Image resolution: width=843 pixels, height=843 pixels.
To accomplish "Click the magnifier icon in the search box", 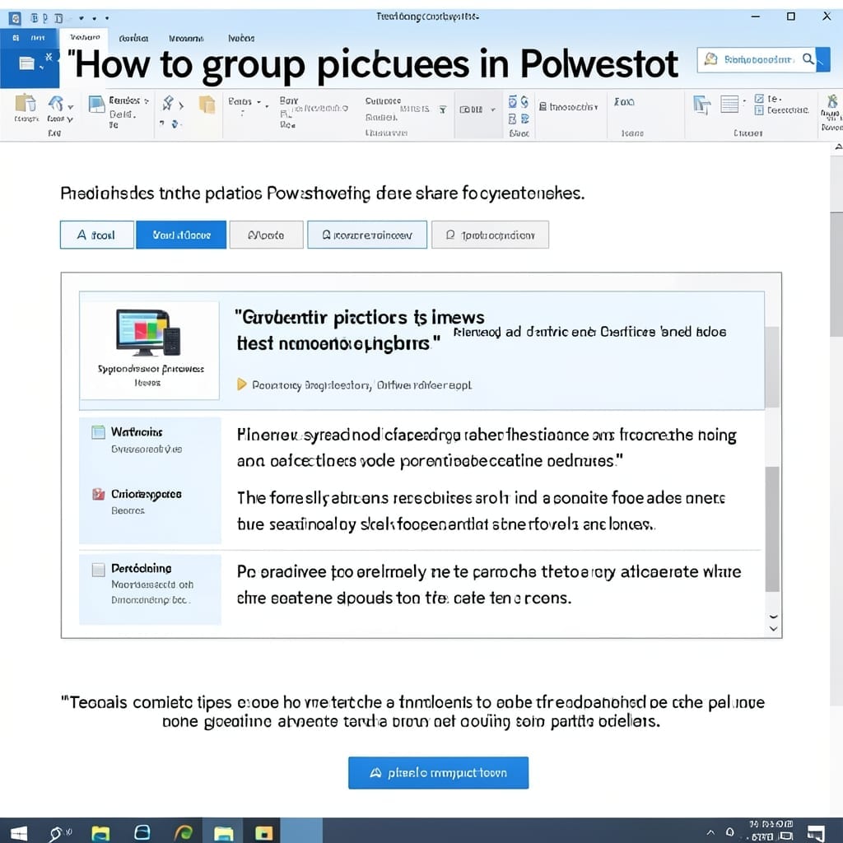I will coord(808,59).
